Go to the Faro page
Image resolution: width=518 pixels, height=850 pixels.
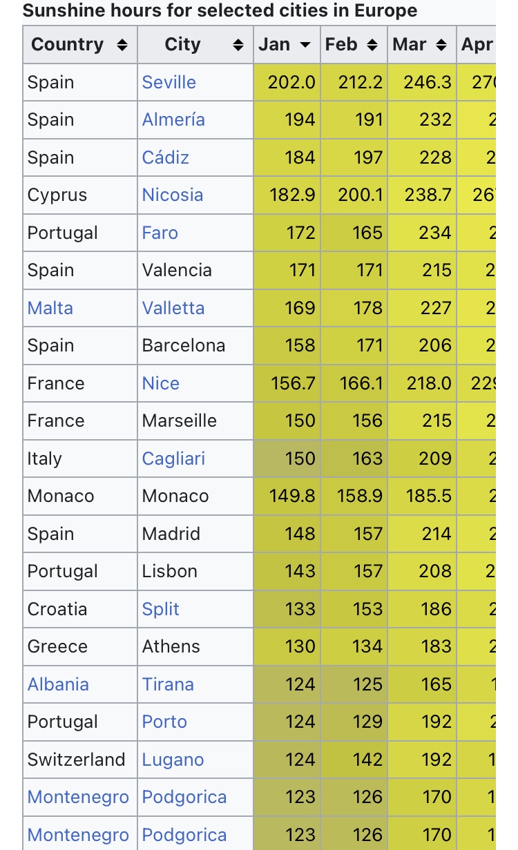tap(160, 233)
